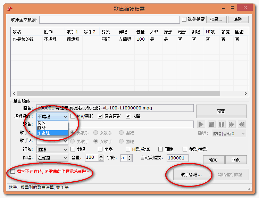
Task: Uncheck the 原音原影 checkbox
Action: tap(101, 116)
